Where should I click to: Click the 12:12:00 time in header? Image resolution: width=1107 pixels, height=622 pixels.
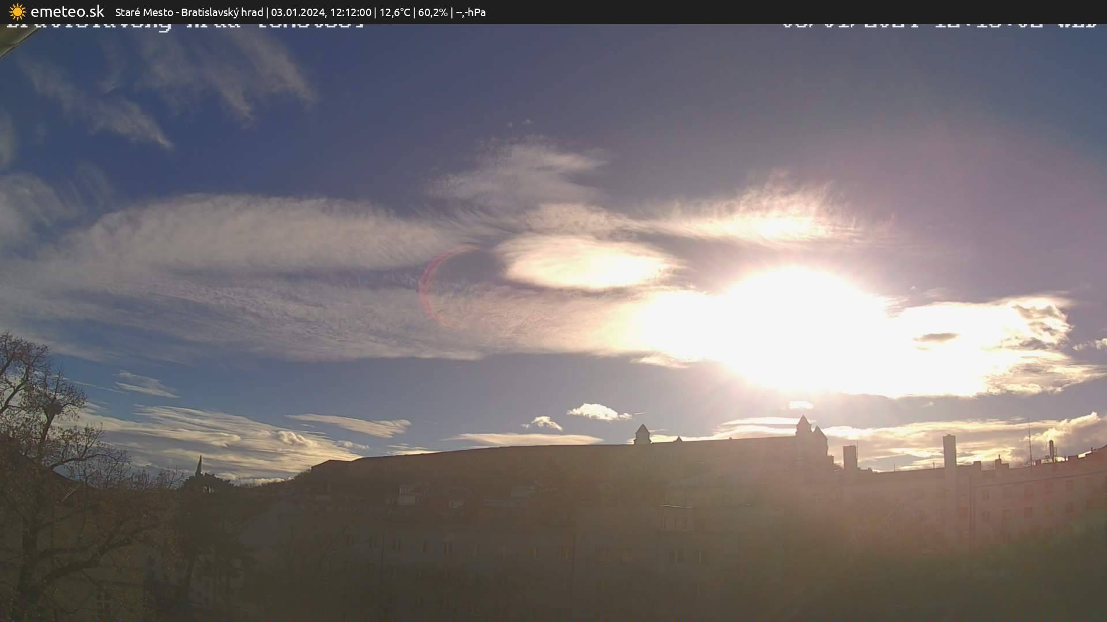[x=351, y=12]
